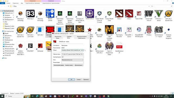Open the Windows Start menu
This screenshot has height=98, width=174.
pos(2,96)
